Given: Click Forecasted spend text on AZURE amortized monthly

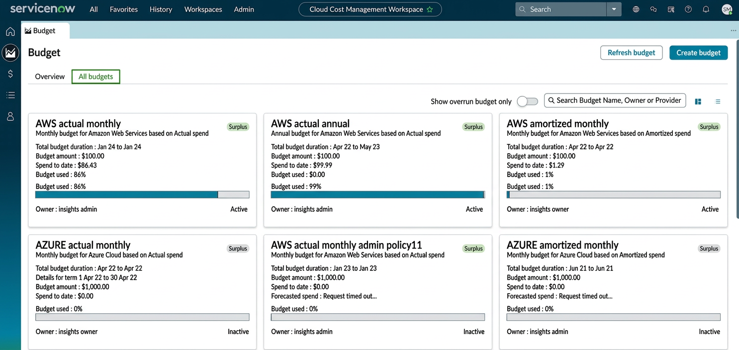Looking at the screenshot, I should pyautogui.click(x=559, y=296).
